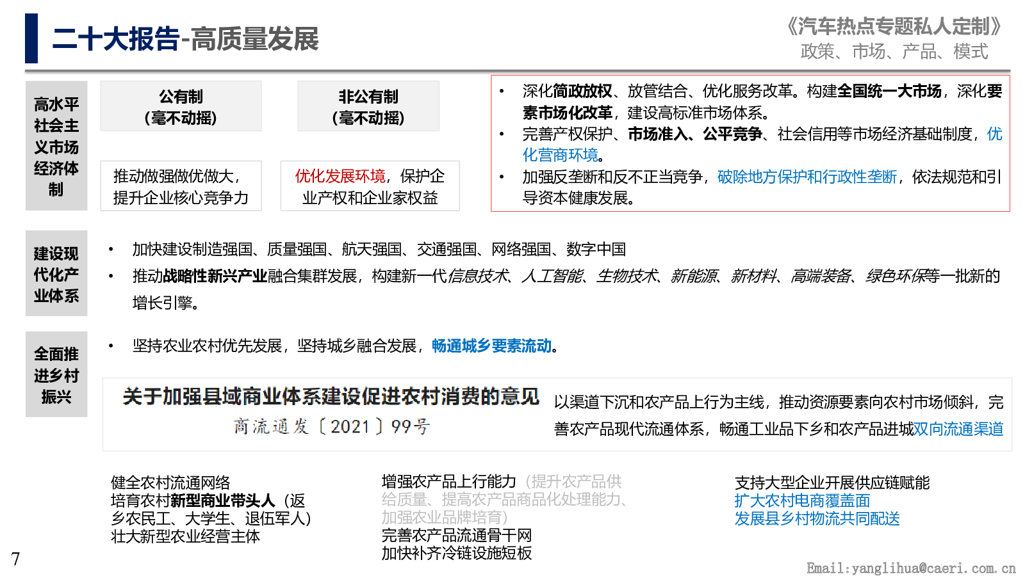Screen dimensions: 1025x576
Task: Click the bold text 战略性新兴产业
Action: point(215,276)
